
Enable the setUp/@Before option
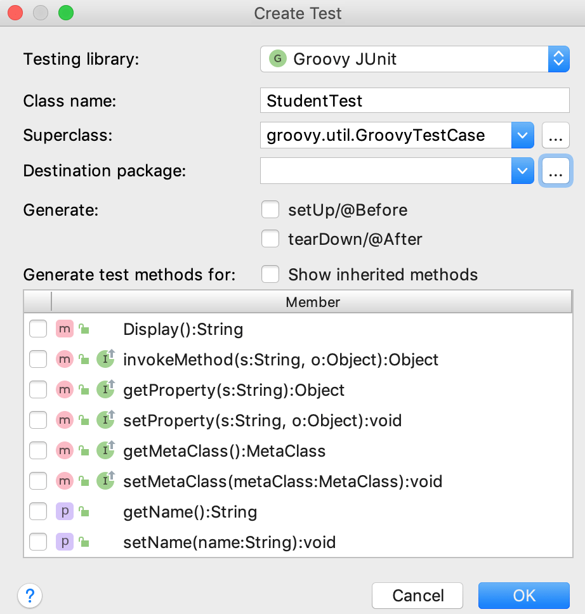270,209
